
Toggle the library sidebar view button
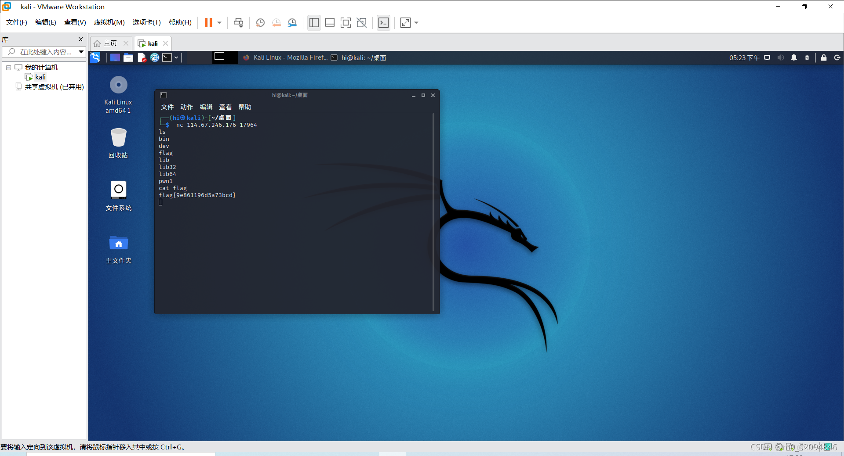pyautogui.click(x=314, y=22)
